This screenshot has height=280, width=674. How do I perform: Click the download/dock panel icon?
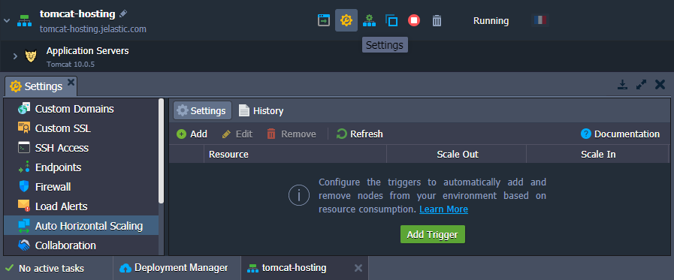[x=623, y=85]
